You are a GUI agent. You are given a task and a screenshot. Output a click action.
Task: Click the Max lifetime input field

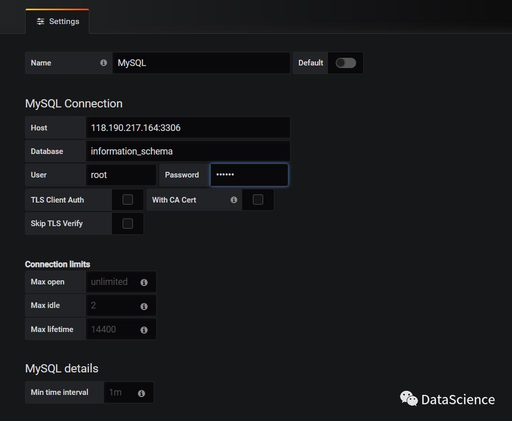pos(121,329)
